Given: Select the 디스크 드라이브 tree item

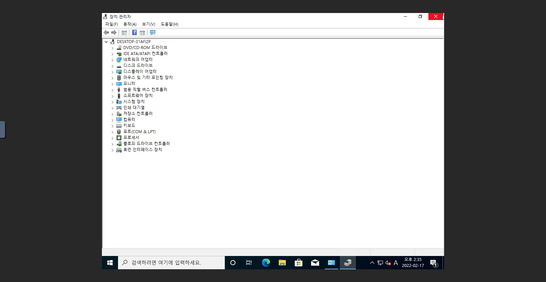Looking at the screenshot, I should [x=138, y=65].
